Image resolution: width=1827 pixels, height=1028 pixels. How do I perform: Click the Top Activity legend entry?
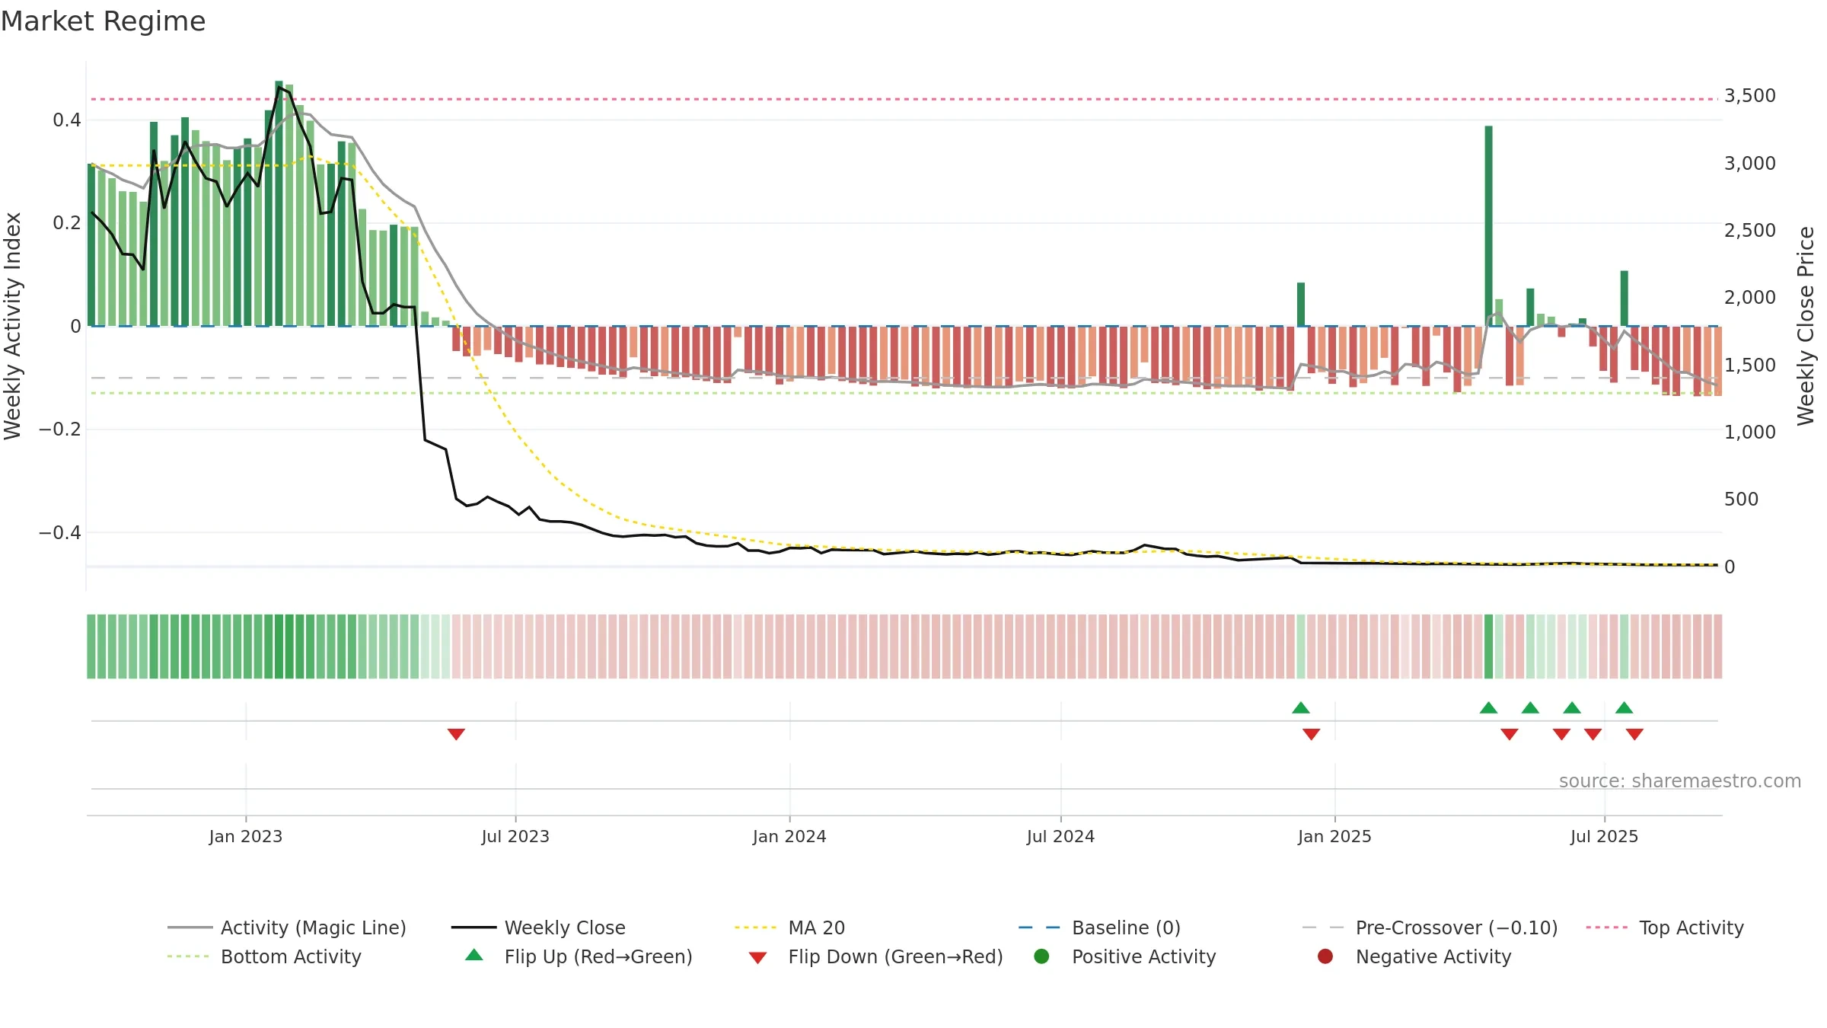[1665, 927]
